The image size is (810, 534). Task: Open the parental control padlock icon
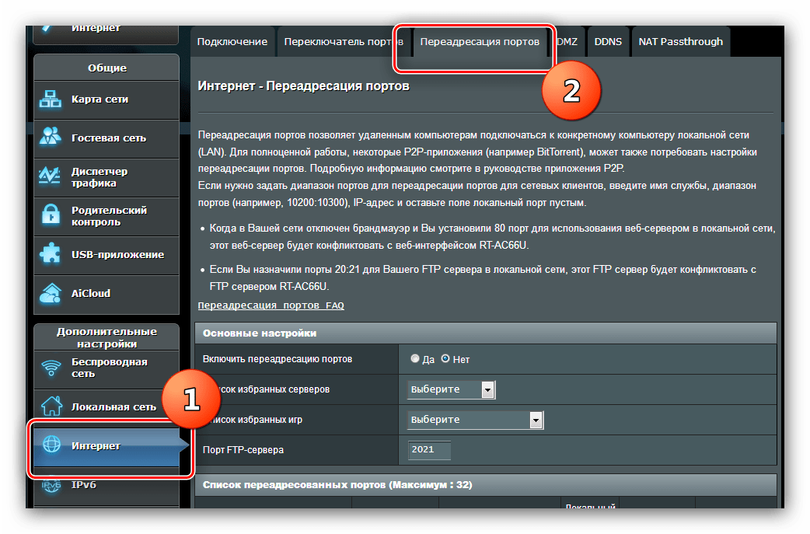click(x=51, y=215)
